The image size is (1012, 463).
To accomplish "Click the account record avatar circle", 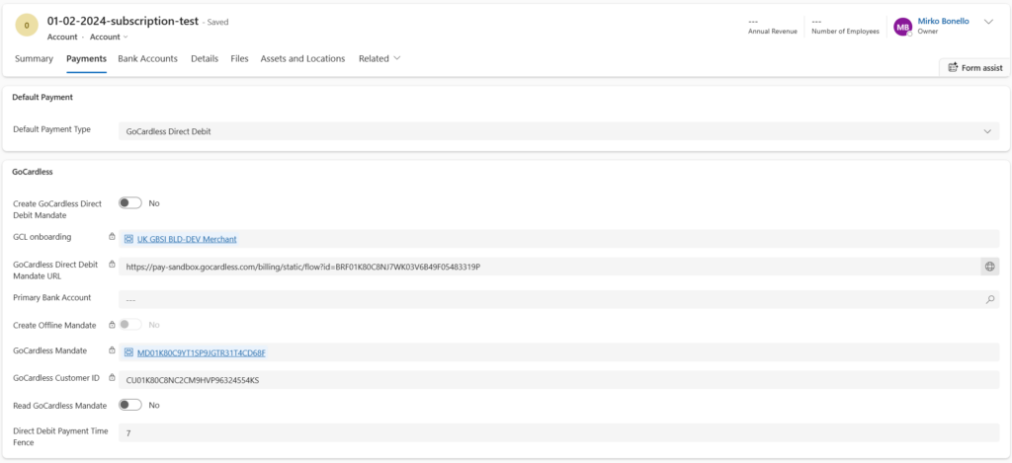I will 28,27.
